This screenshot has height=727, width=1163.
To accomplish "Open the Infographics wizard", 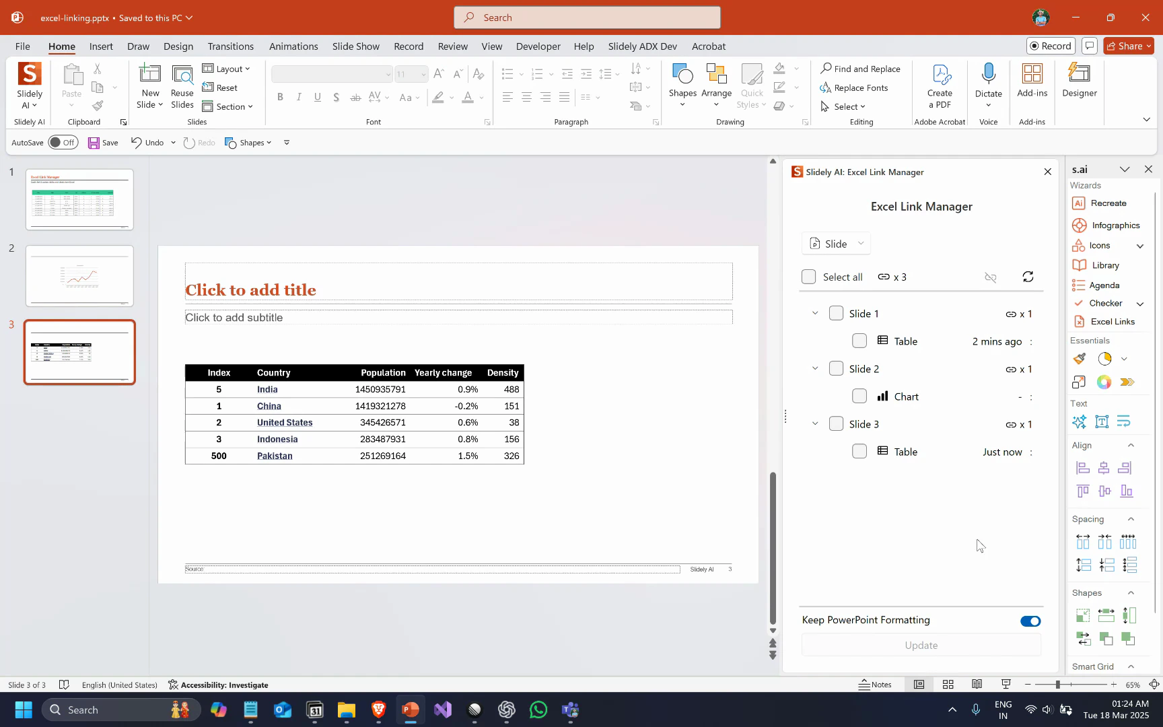I will point(1113,225).
